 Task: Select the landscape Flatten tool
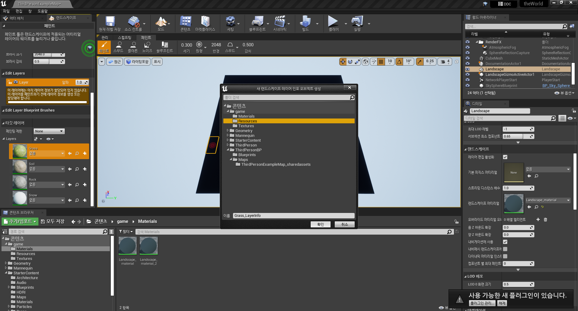[x=133, y=48]
